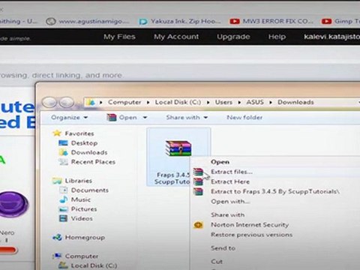Image resolution: width=360 pixels, height=270 pixels.
Task: Choose Share with in context menu
Action: (x=227, y=214)
